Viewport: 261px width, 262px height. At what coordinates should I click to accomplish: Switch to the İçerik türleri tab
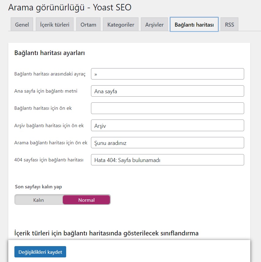pyautogui.click(x=55, y=24)
